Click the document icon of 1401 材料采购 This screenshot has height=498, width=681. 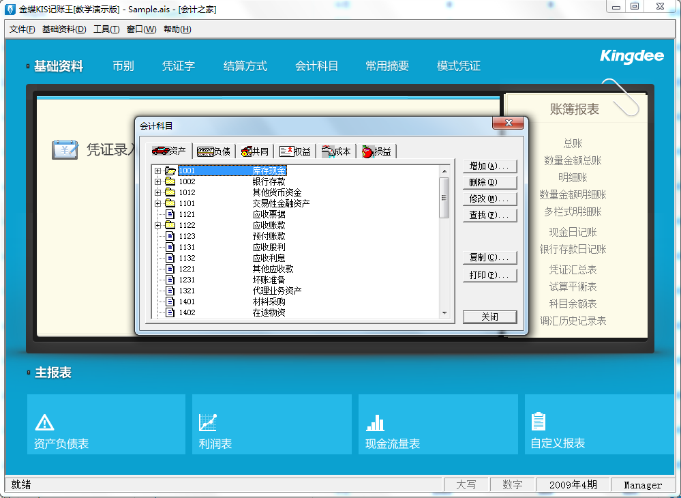tap(170, 301)
